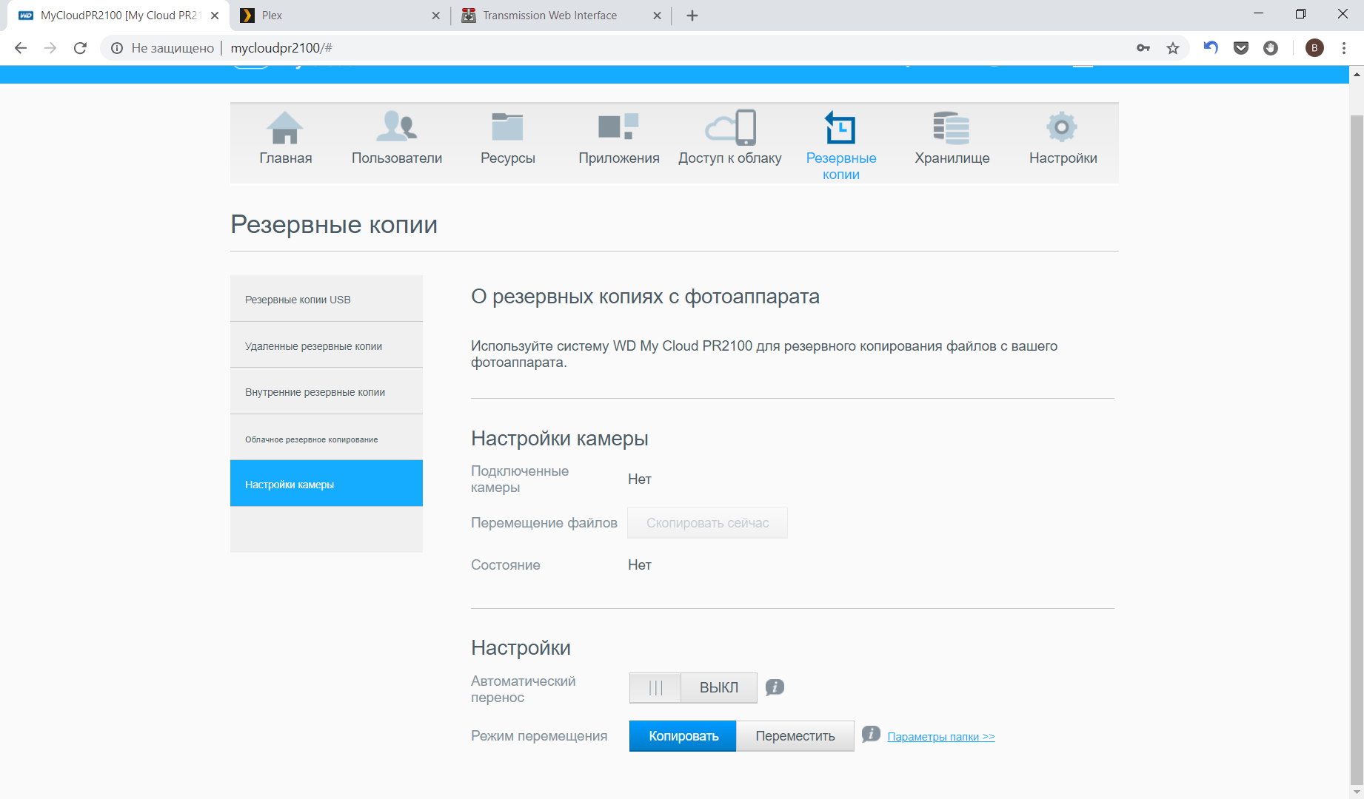This screenshot has height=799, width=1364.
Task: Open Внутренние резервные копии section
Action: pos(327,391)
